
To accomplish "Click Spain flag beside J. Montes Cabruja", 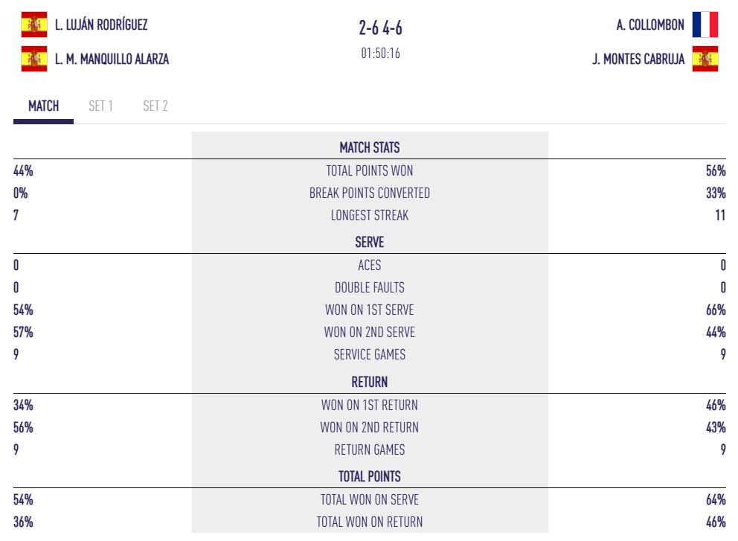I will pyautogui.click(x=705, y=59).
